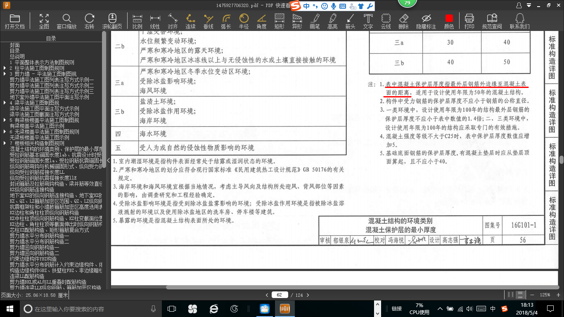Image resolution: width=564 pixels, height=317 pixels.
Task: Go to the previous page arrow
Action: (267, 295)
